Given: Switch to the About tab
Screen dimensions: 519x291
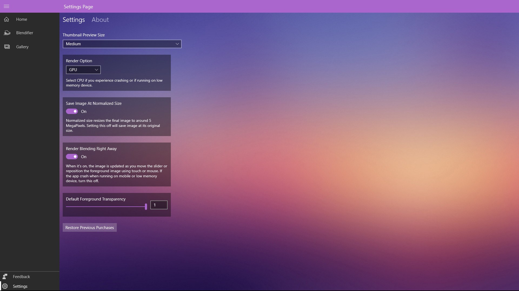Looking at the screenshot, I should [100, 20].
